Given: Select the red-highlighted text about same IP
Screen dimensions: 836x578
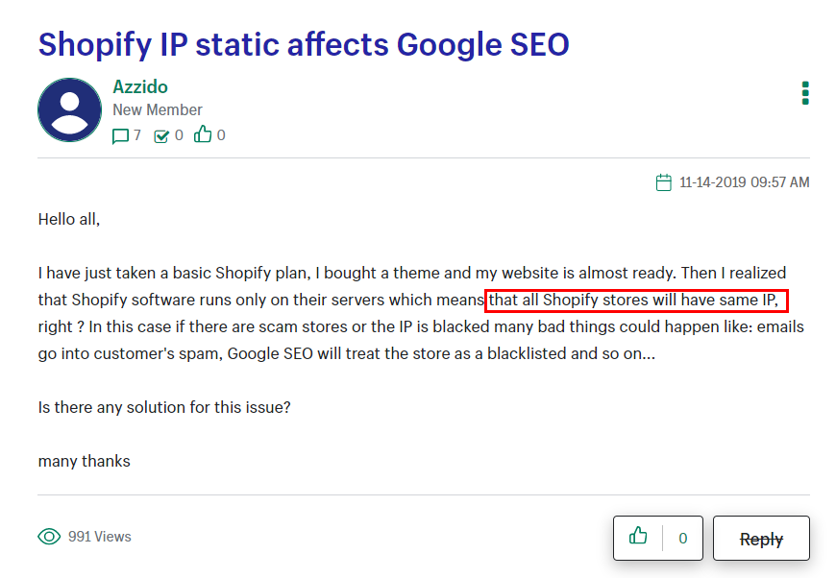Looking at the screenshot, I should tap(637, 301).
